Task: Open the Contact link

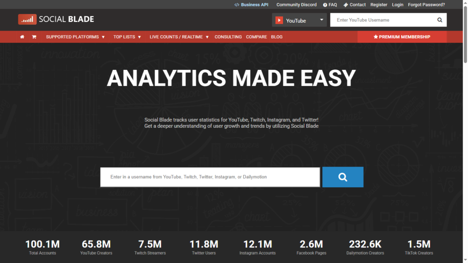Action: tap(354, 5)
